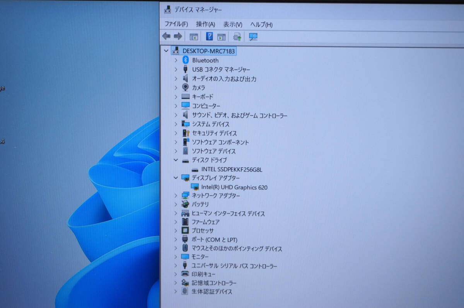Select the ソフトウェア コンポーネント icon
Viewport: 464px width, 308px height.
click(186, 142)
